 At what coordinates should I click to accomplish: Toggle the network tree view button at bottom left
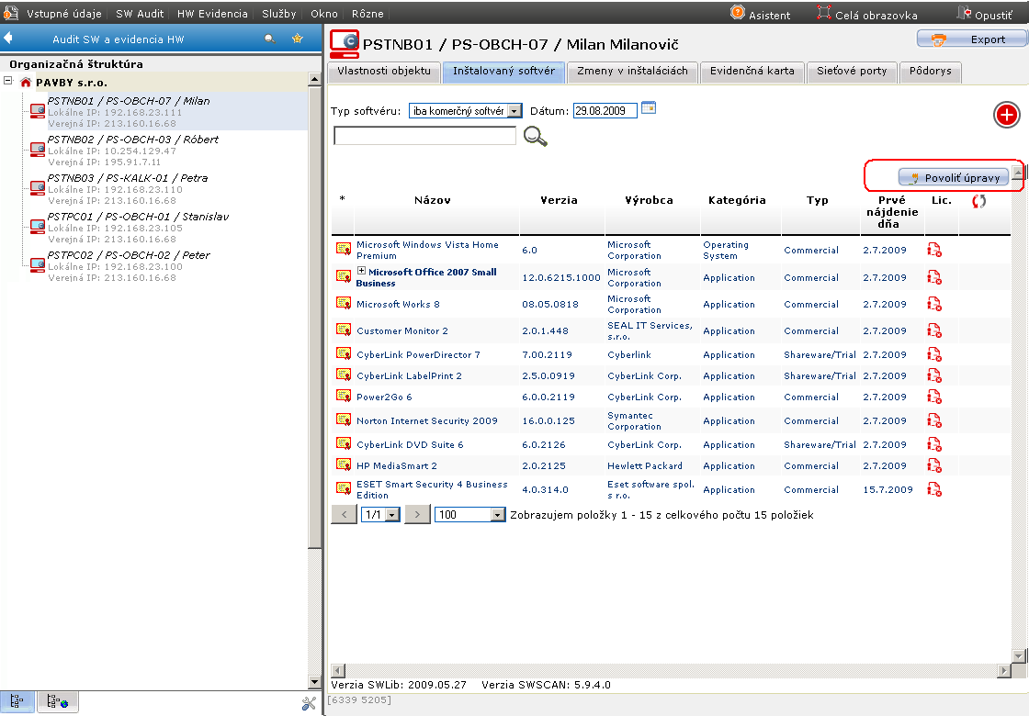(58, 701)
